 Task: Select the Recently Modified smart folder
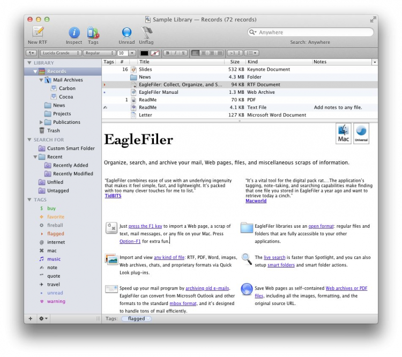pos(73,174)
